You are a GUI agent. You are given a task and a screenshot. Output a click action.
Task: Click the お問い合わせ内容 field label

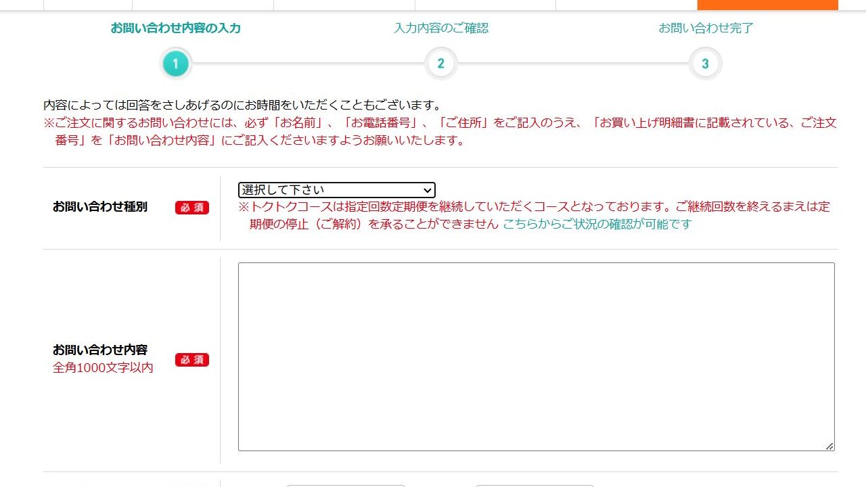click(x=100, y=350)
